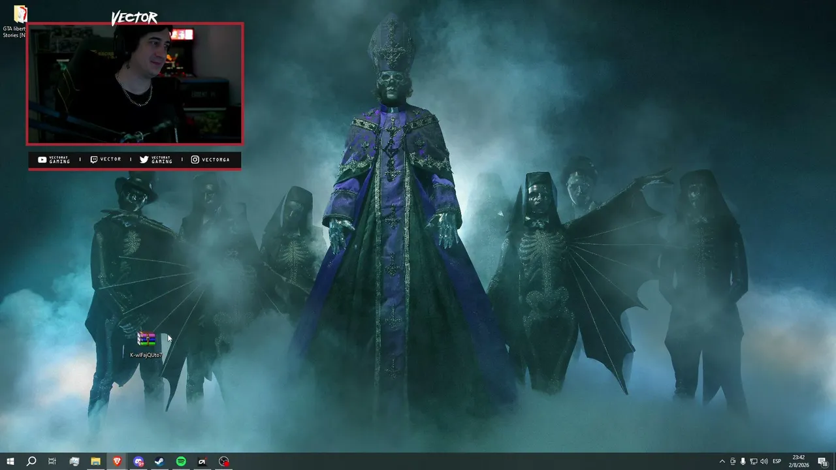Switch to Brave browser in taskbar
Screen dimensions: 836x470
click(117, 462)
